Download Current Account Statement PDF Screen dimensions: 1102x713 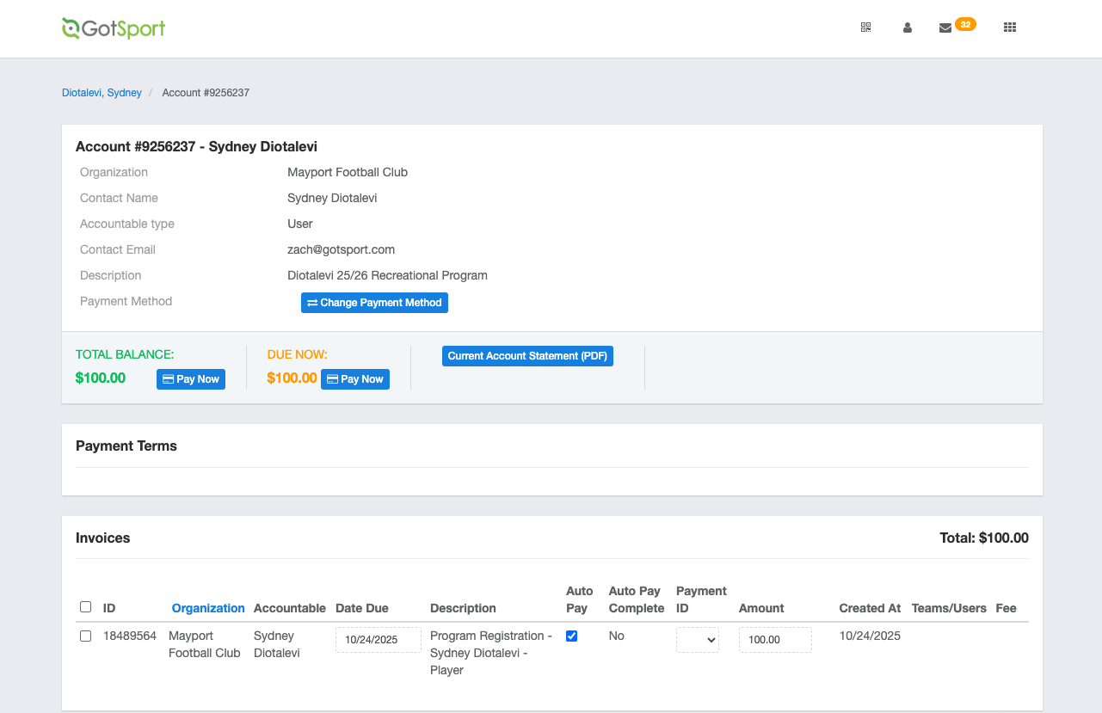pos(527,356)
